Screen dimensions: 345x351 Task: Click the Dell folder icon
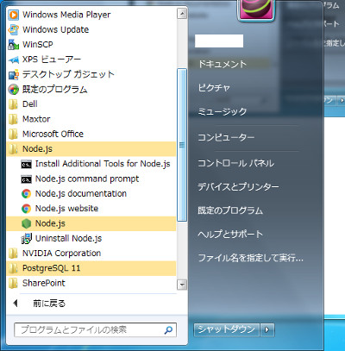pyautogui.click(x=13, y=104)
